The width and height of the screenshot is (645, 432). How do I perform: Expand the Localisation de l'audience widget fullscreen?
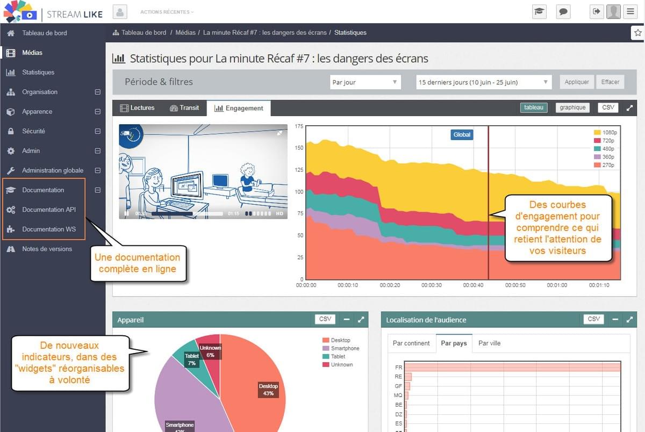coord(630,319)
